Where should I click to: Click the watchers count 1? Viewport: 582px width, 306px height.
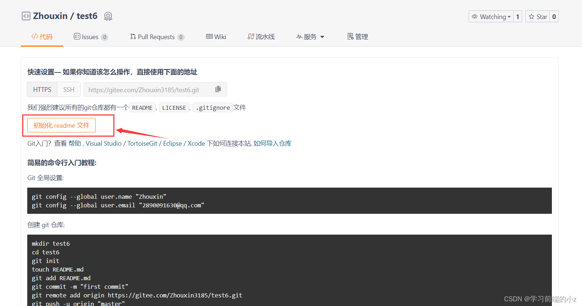[517, 17]
